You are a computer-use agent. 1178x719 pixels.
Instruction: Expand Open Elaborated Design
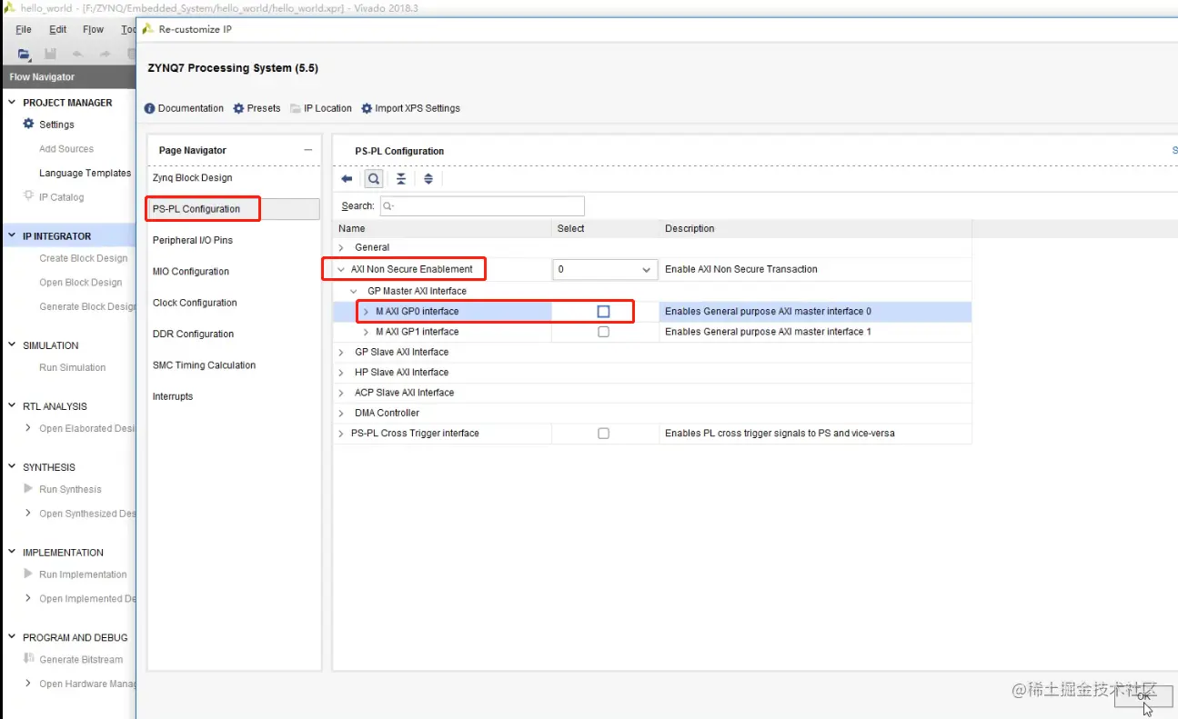tap(29, 428)
